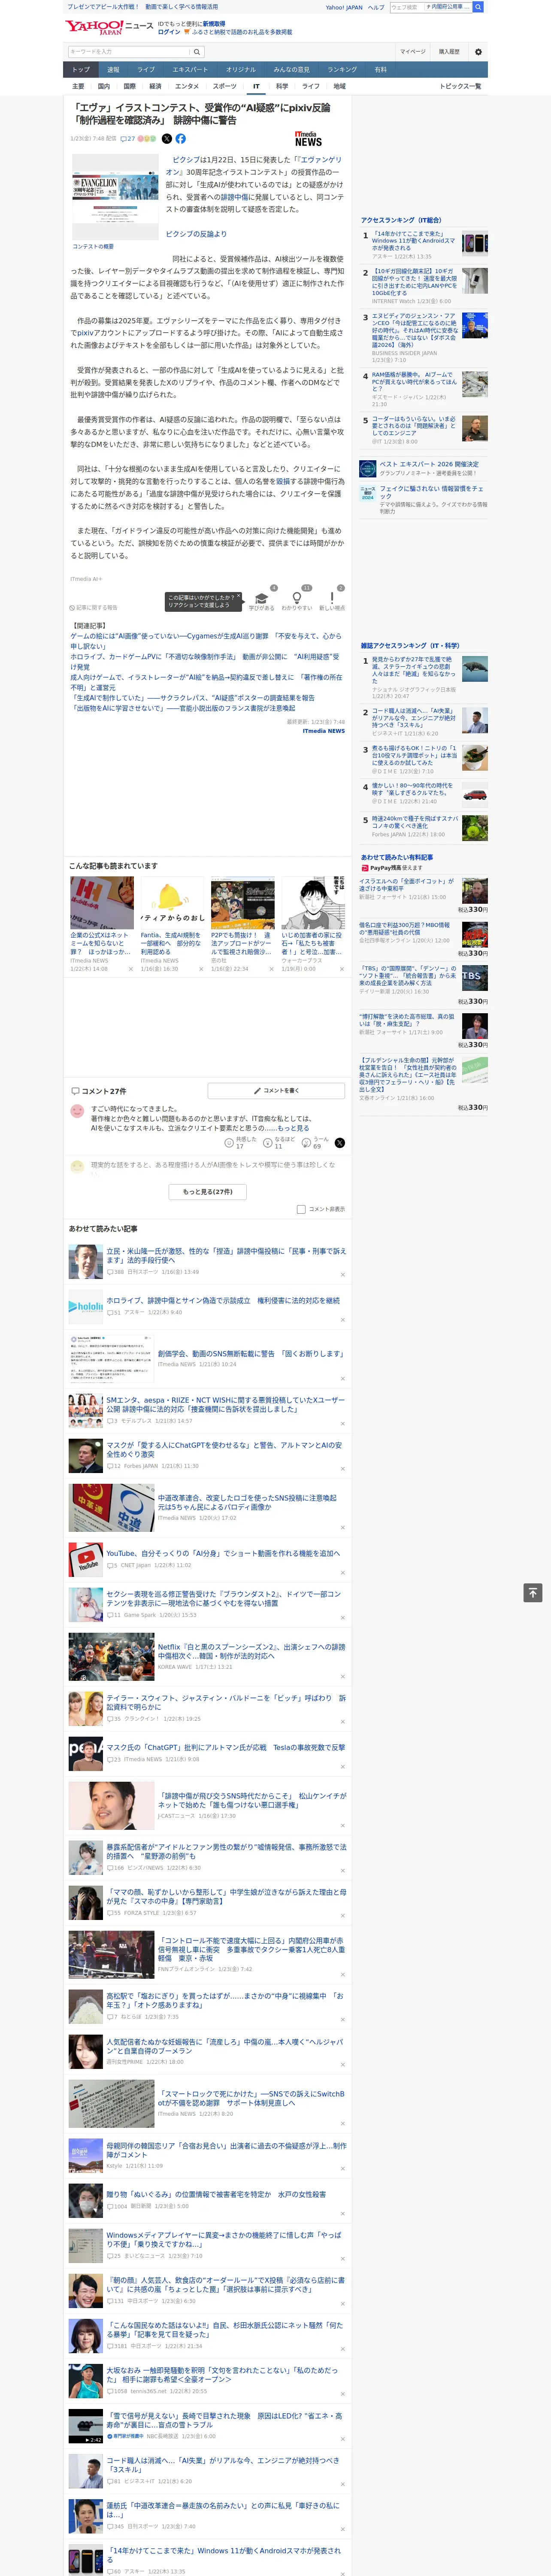The image size is (551, 2576).
Task: Open コンテストの概要 image thumbnail
Action: pyautogui.click(x=115, y=197)
